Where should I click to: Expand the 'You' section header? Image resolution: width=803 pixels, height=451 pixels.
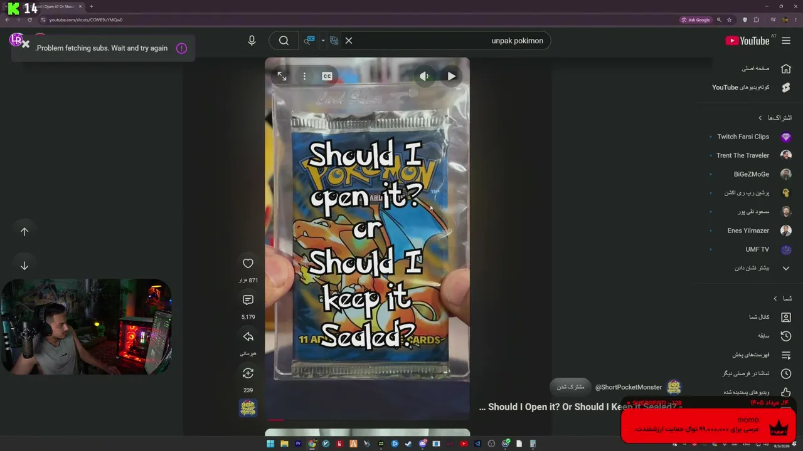[782, 298]
